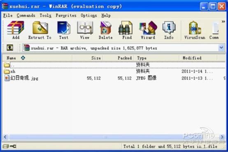Click the horizontal scrollbar right arrow
Viewport: 228px width, 152px height.
(222, 137)
